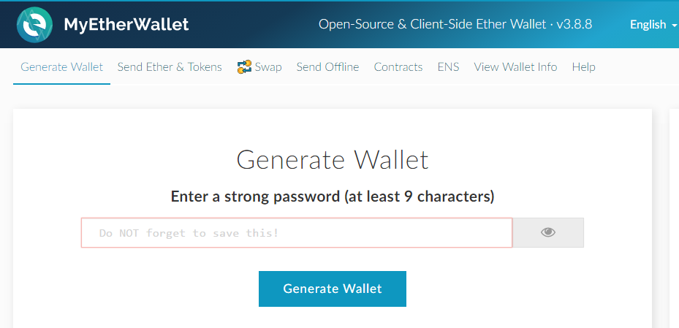The image size is (679, 328).
Task: Click the 'Enter a strong password' label
Action: click(333, 196)
